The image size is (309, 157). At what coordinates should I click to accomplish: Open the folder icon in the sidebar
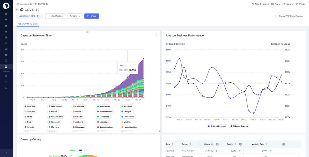tap(6, 25)
